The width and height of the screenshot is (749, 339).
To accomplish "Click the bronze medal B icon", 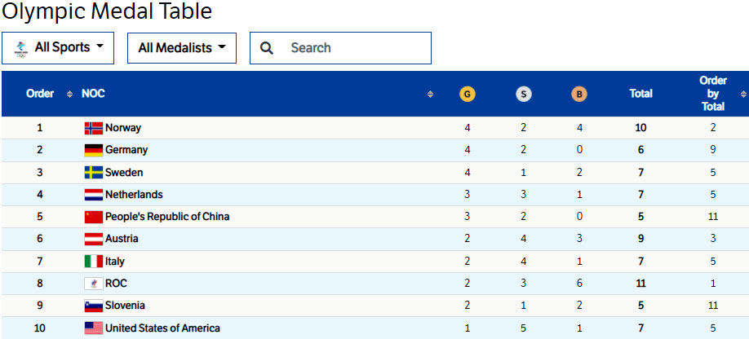I will click(579, 94).
